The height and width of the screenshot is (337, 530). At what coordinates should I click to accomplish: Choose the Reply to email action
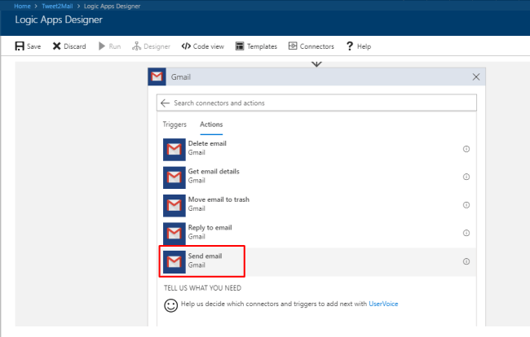point(316,233)
